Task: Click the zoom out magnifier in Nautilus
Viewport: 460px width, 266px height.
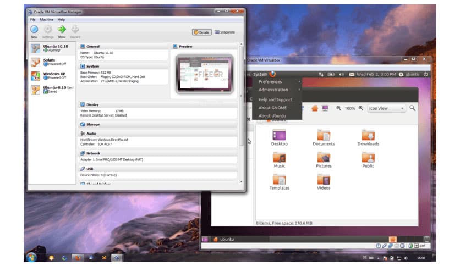Action: point(338,108)
